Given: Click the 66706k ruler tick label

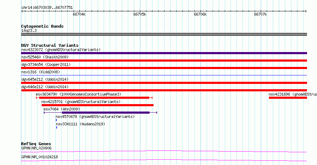Looking at the screenshot, I should click(200, 14).
